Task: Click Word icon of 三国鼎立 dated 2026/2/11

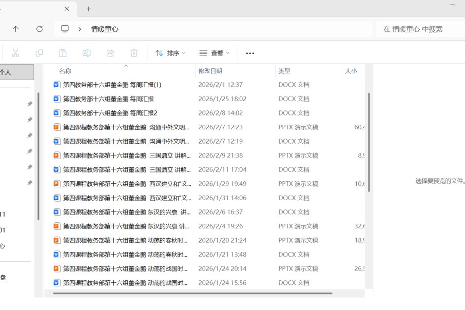Action: 56,170
